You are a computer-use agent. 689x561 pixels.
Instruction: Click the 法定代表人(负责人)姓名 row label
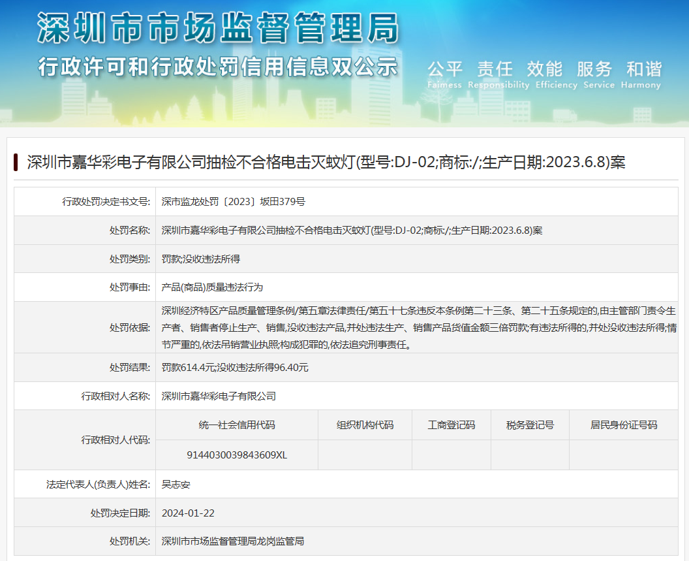click(99, 485)
